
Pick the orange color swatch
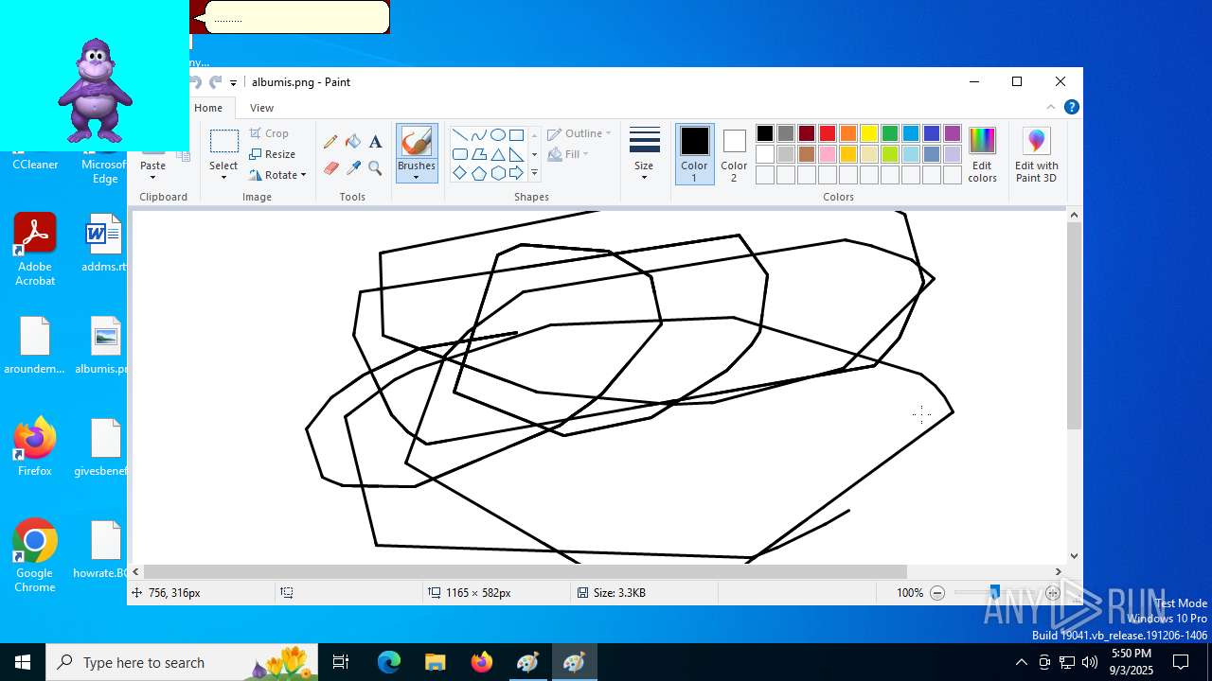(x=848, y=133)
